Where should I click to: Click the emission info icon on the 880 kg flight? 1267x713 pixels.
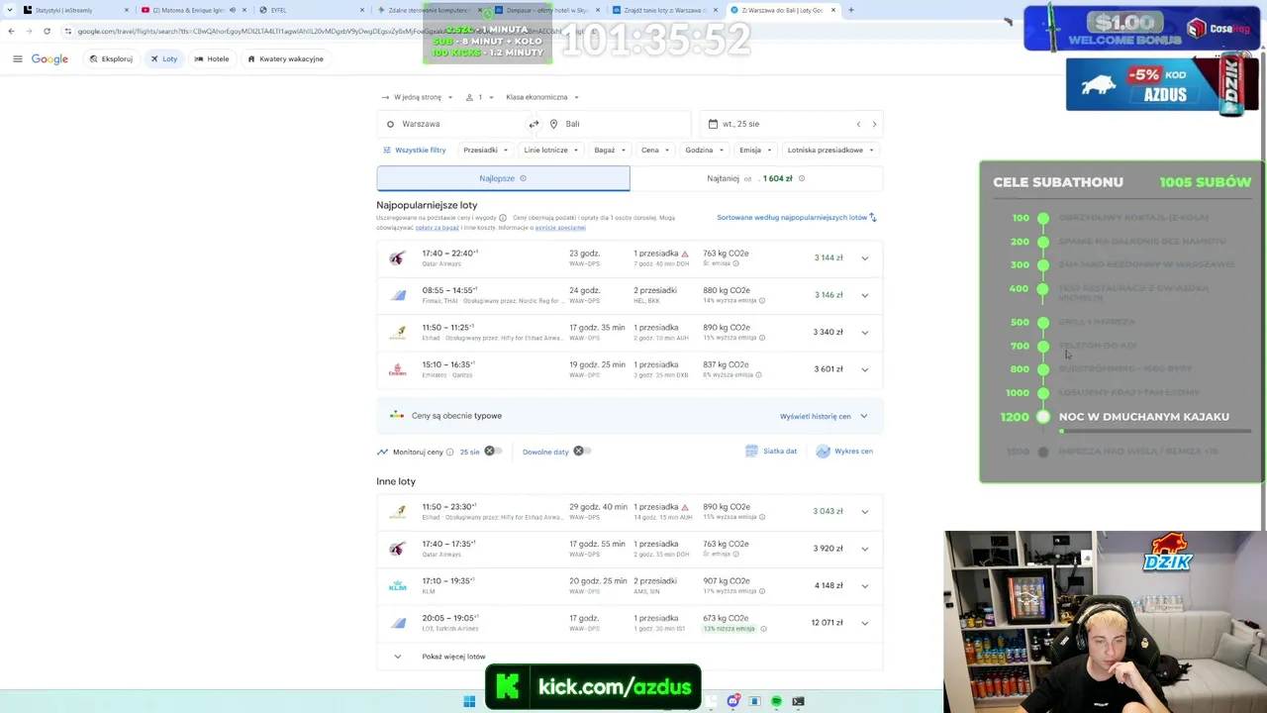click(762, 300)
